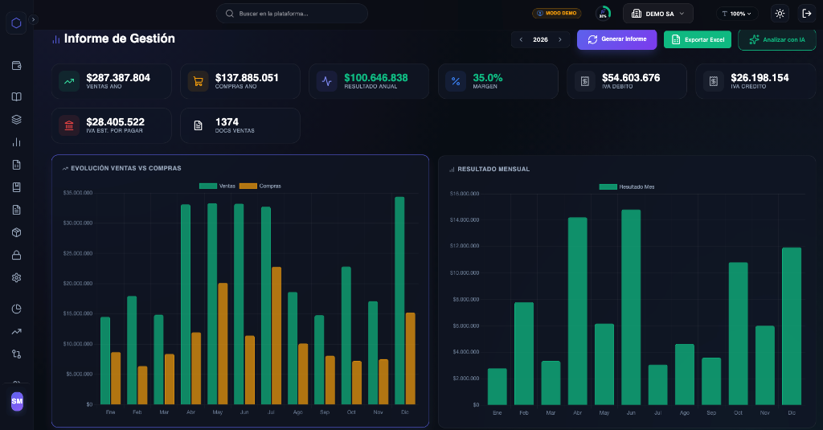Click the Dic bar in Resultado Mensual chart
This screenshot has width=823, height=430.
click(792, 326)
